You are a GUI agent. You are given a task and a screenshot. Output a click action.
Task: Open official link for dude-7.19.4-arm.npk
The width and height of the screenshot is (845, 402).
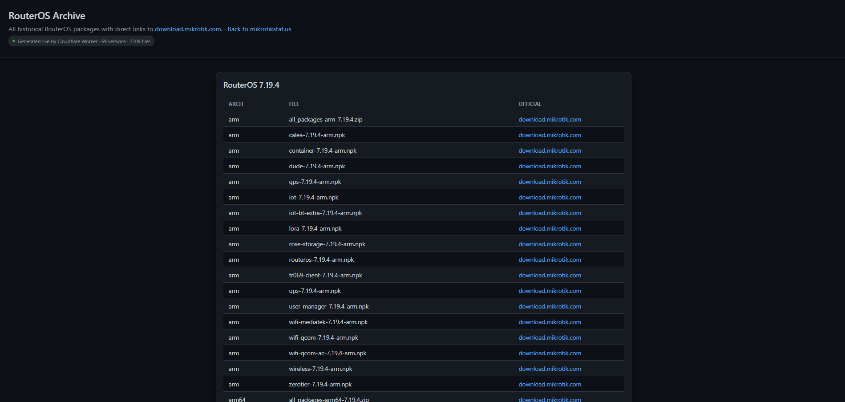pyautogui.click(x=550, y=166)
